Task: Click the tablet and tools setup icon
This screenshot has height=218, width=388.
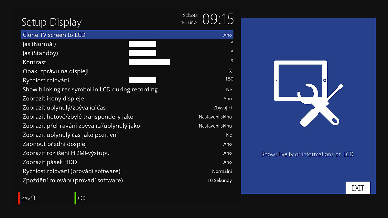Action: pos(308,93)
